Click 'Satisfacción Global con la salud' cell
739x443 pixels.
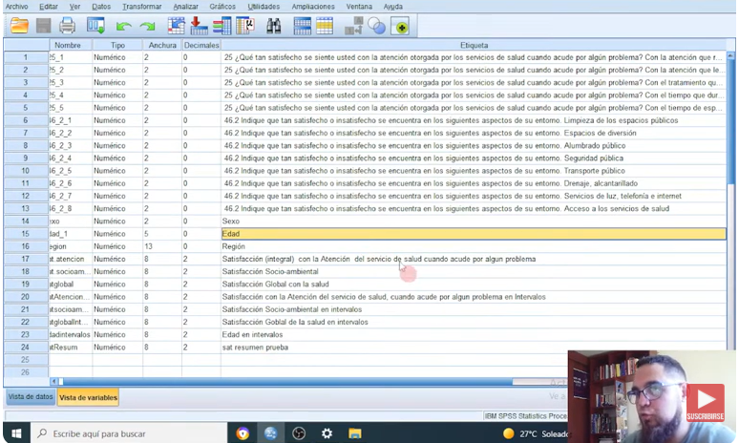(474, 285)
